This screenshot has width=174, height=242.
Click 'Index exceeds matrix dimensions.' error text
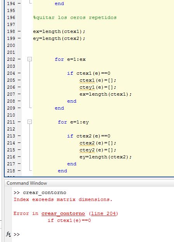click(x=63, y=199)
